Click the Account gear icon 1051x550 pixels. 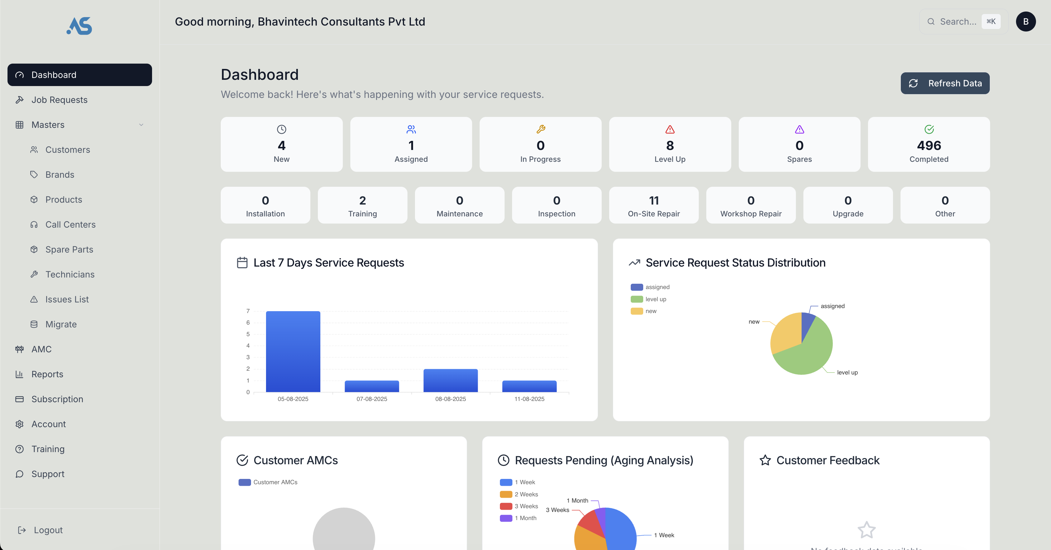click(19, 424)
